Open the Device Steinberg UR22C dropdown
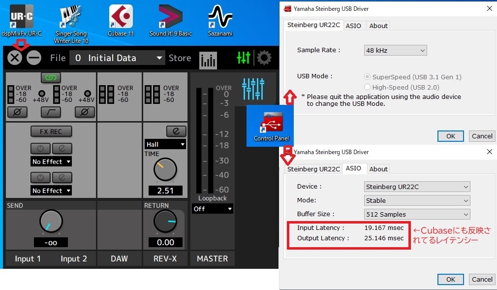The image size is (497, 290). coord(417,187)
